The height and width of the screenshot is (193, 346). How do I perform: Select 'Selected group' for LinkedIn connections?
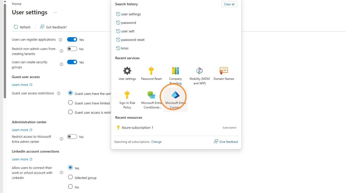pos(70,177)
